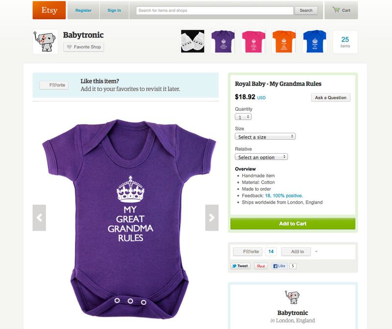
Task: Click the Etsy logo
Action: click(x=49, y=10)
